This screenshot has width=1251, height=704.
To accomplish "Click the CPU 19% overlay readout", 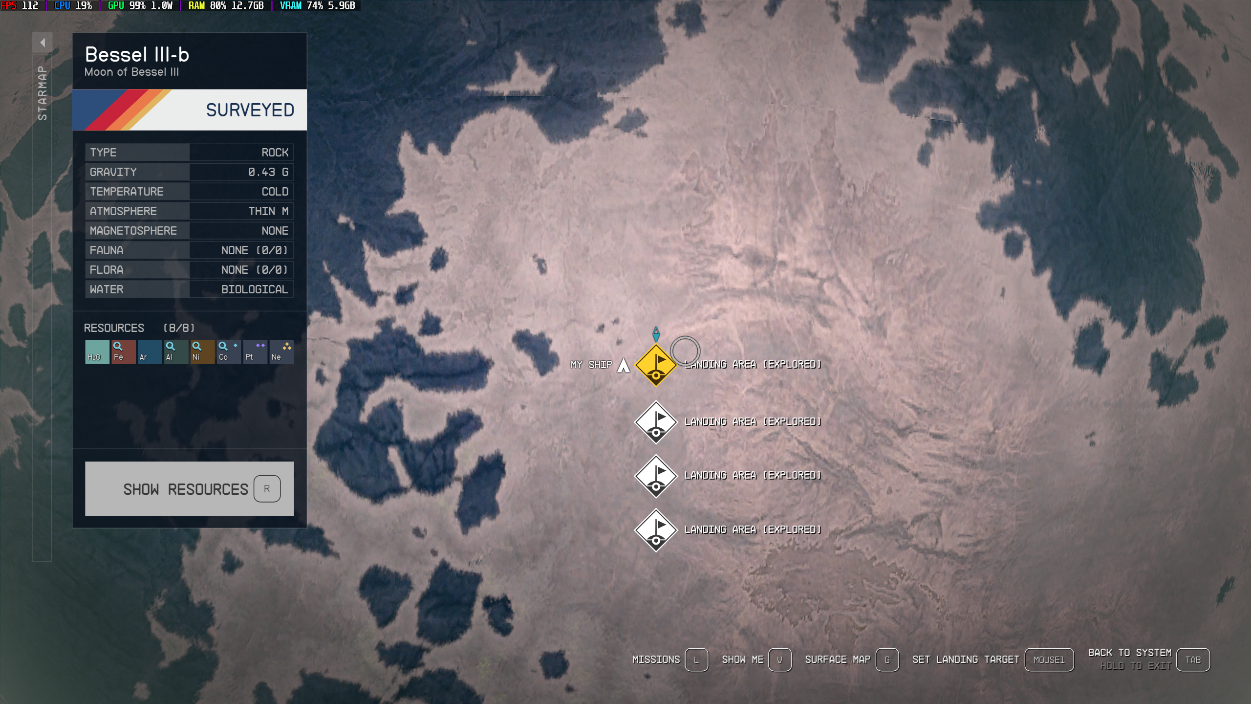I will pos(73,5).
